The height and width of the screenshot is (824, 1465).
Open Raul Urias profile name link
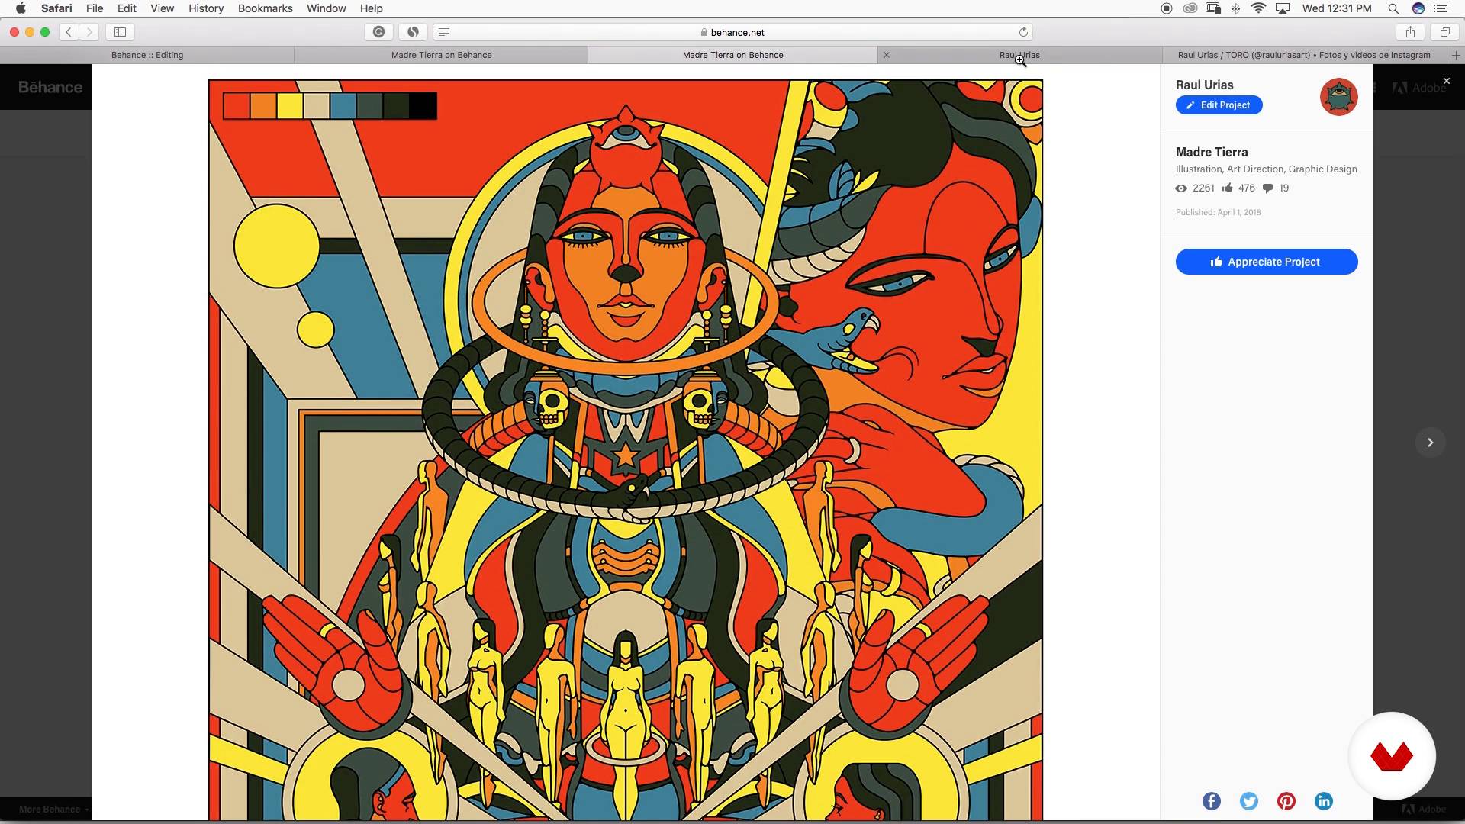point(1204,85)
